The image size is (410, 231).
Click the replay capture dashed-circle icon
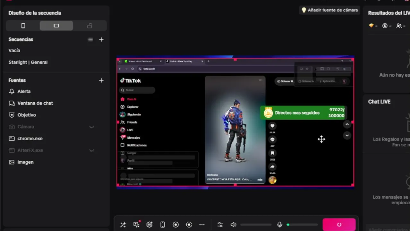[189, 225]
